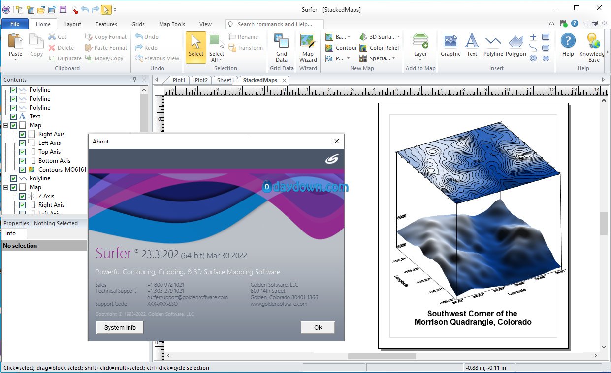
Task: Hide the Contours-MO6161 layer
Action: tap(22, 170)
